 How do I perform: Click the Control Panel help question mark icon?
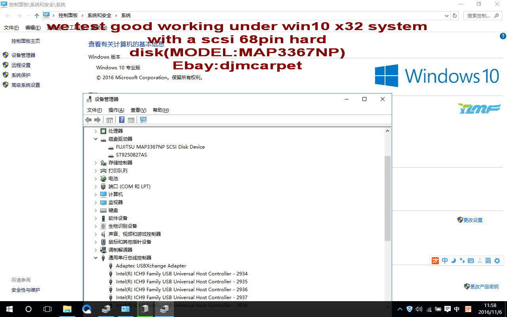point(503,36)
